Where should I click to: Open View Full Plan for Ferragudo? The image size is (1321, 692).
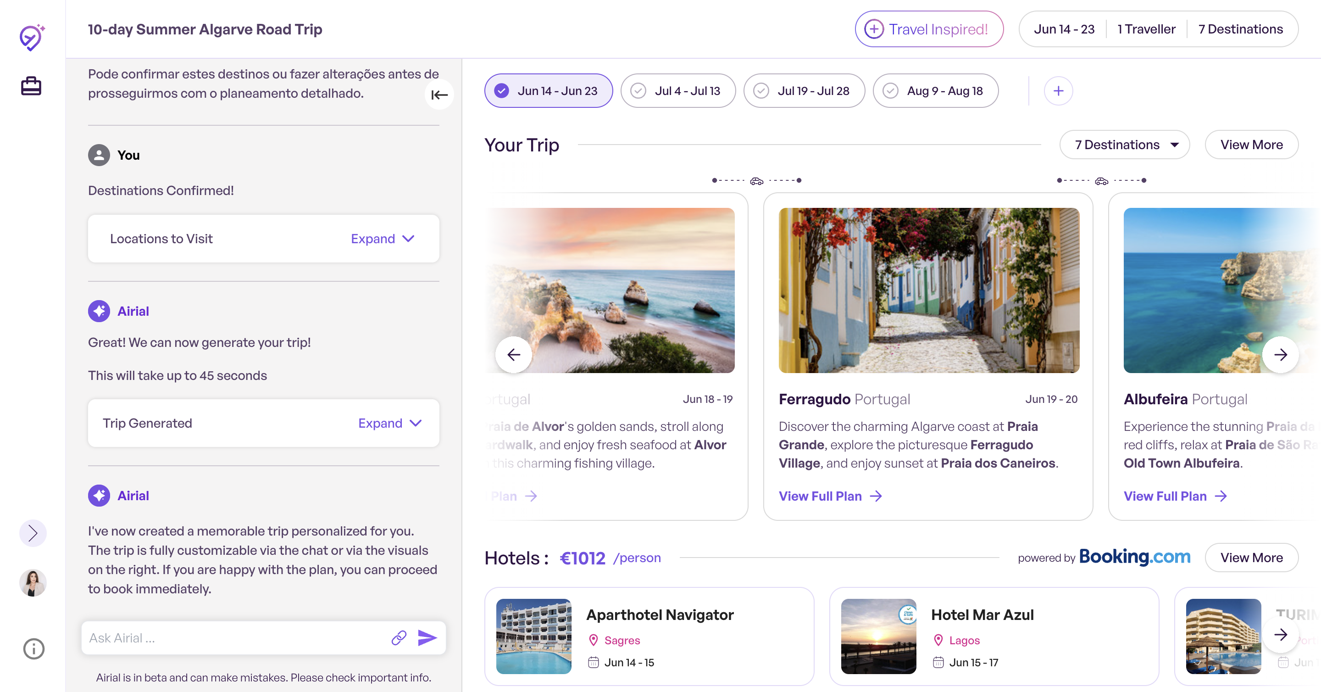(830, 496)
